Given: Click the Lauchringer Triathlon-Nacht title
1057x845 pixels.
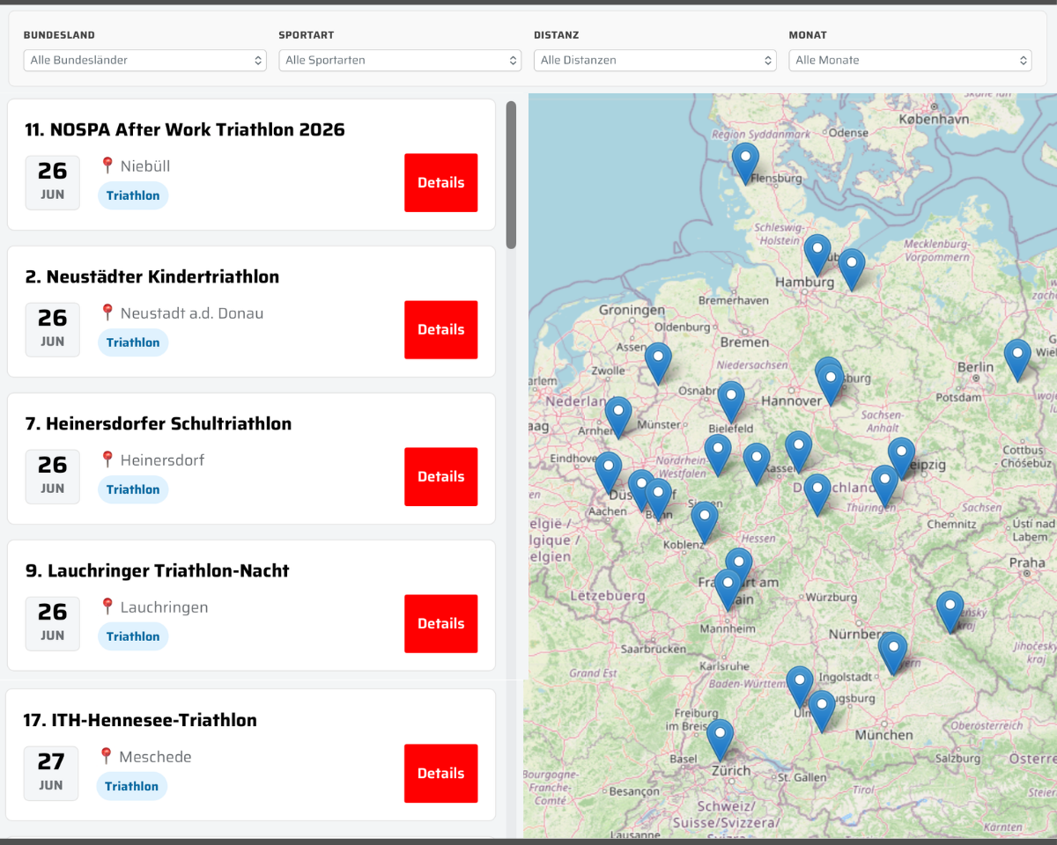Looking at the screenshot, I should (x=158, y=570).
